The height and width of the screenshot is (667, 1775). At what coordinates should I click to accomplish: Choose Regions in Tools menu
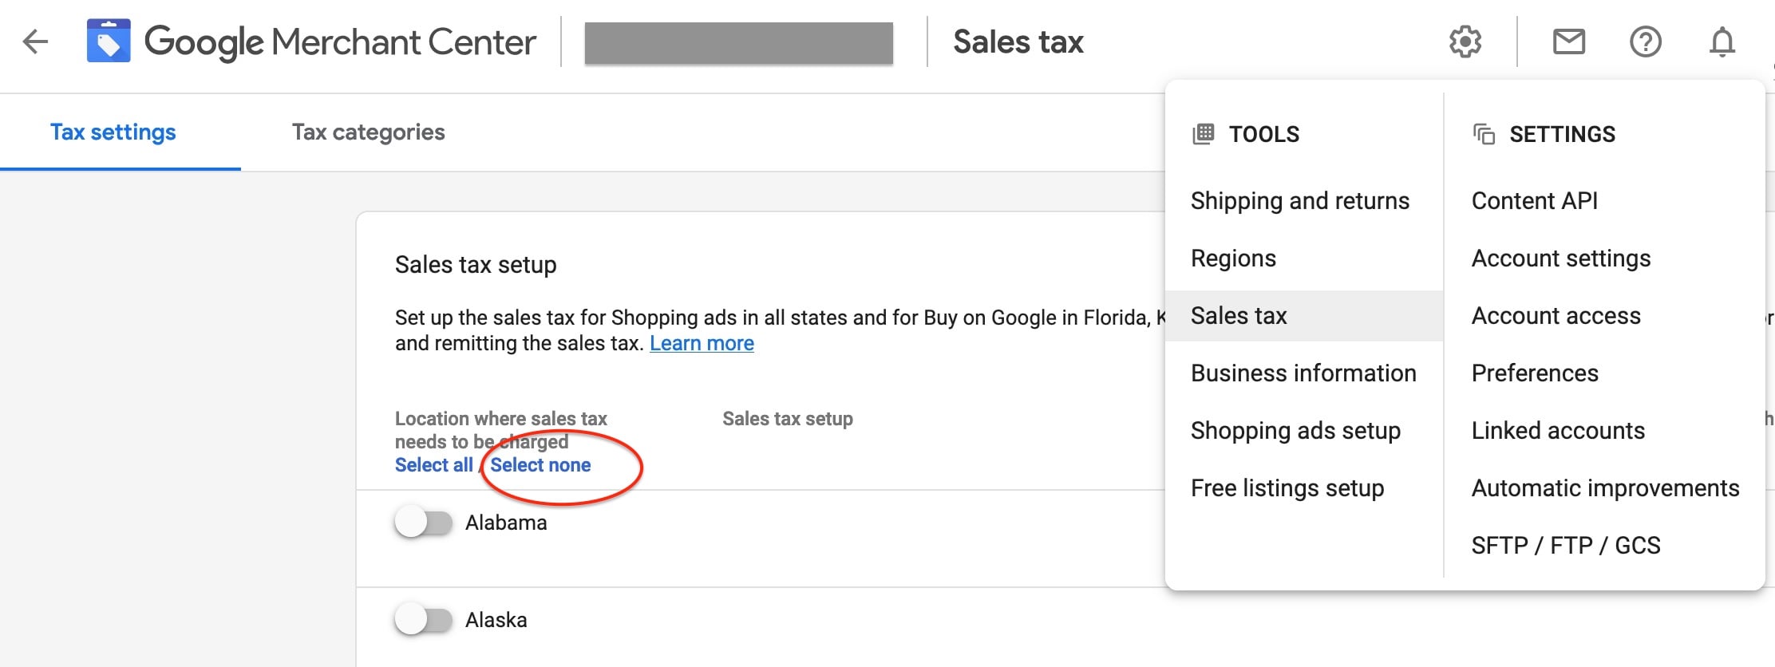[1233, 259]
